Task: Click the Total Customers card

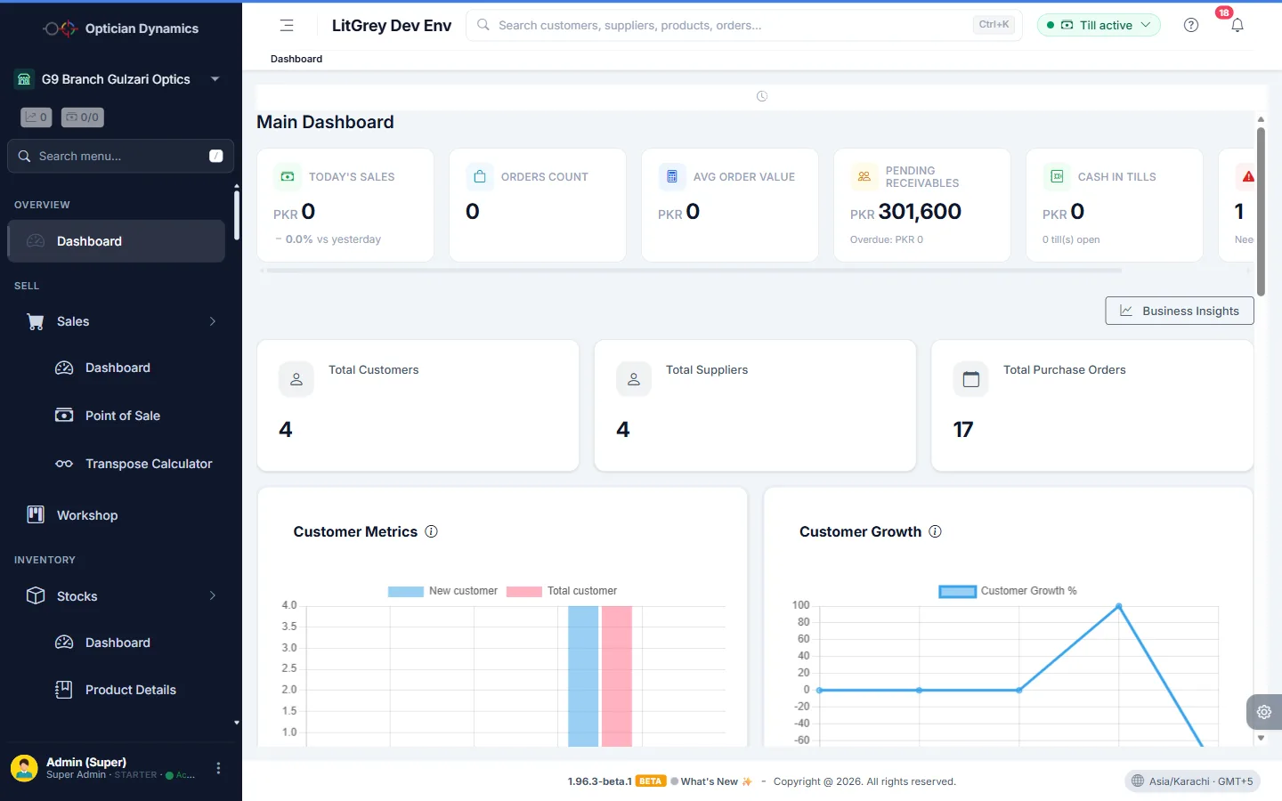Action: (x=418, y=406)
